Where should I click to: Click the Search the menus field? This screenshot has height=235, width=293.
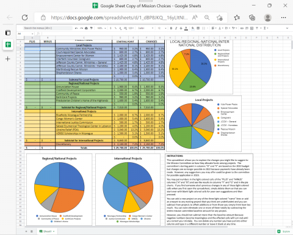42,28
